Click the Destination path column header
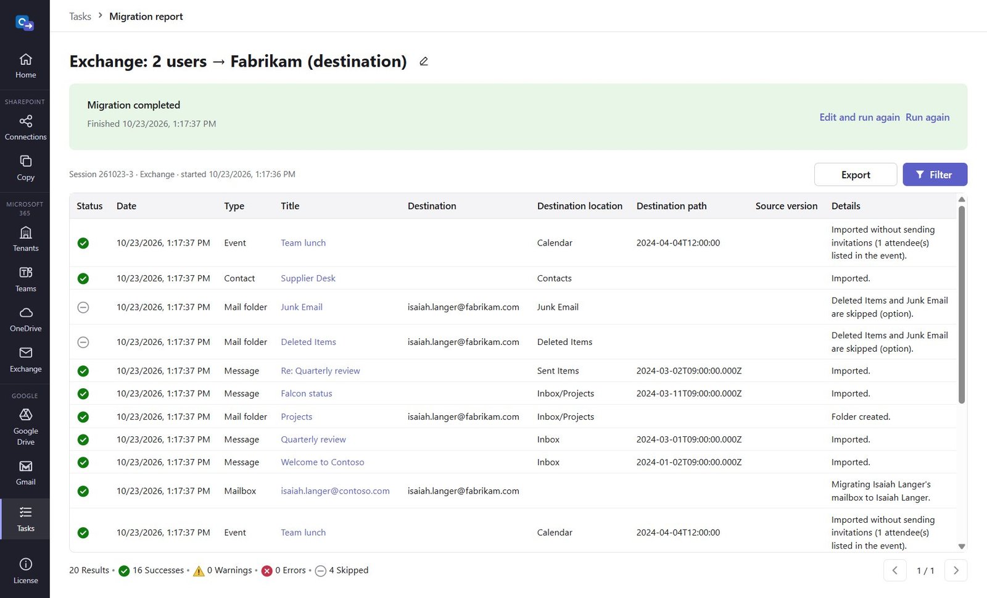Image resolution: width=987 pixels, height=598 pixels. [x=672, y=206]
